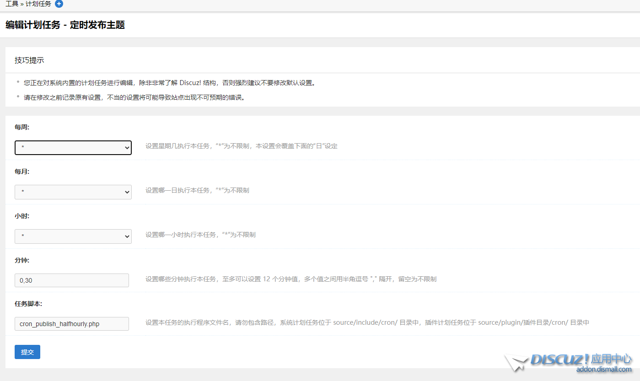Viewport: 640px width, 381px height.
Task: Expand the 每周 weekday dropdown
Action: [x=73, y=148]
